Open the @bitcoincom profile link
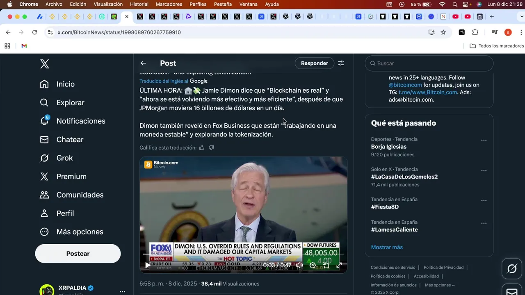The image size is (525, 295). point(405,85)
